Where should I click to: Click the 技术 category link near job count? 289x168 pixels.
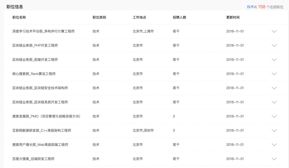250,7
